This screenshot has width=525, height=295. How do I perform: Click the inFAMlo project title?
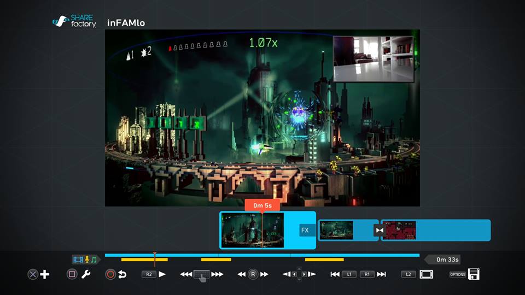click(126, 23)
